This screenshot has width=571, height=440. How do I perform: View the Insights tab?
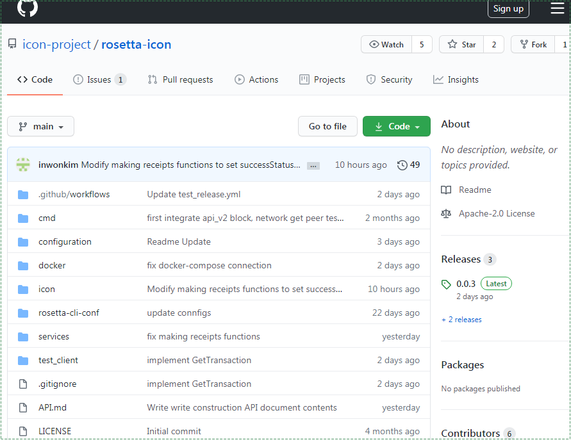tap(456, 79)
